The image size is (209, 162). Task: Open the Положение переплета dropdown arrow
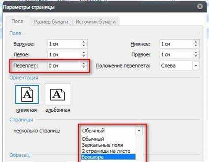[x=196, y=66]
